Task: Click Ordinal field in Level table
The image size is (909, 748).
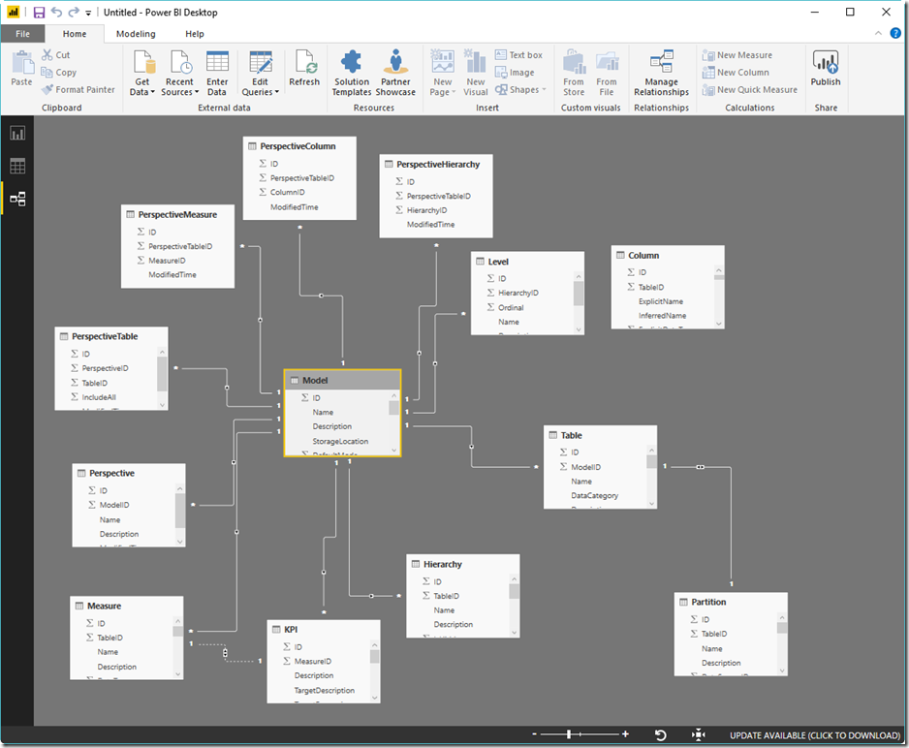Action: pos(511,308)
